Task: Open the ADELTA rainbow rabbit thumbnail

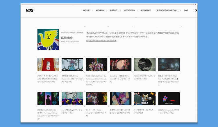Action: (x=169, y=99)
